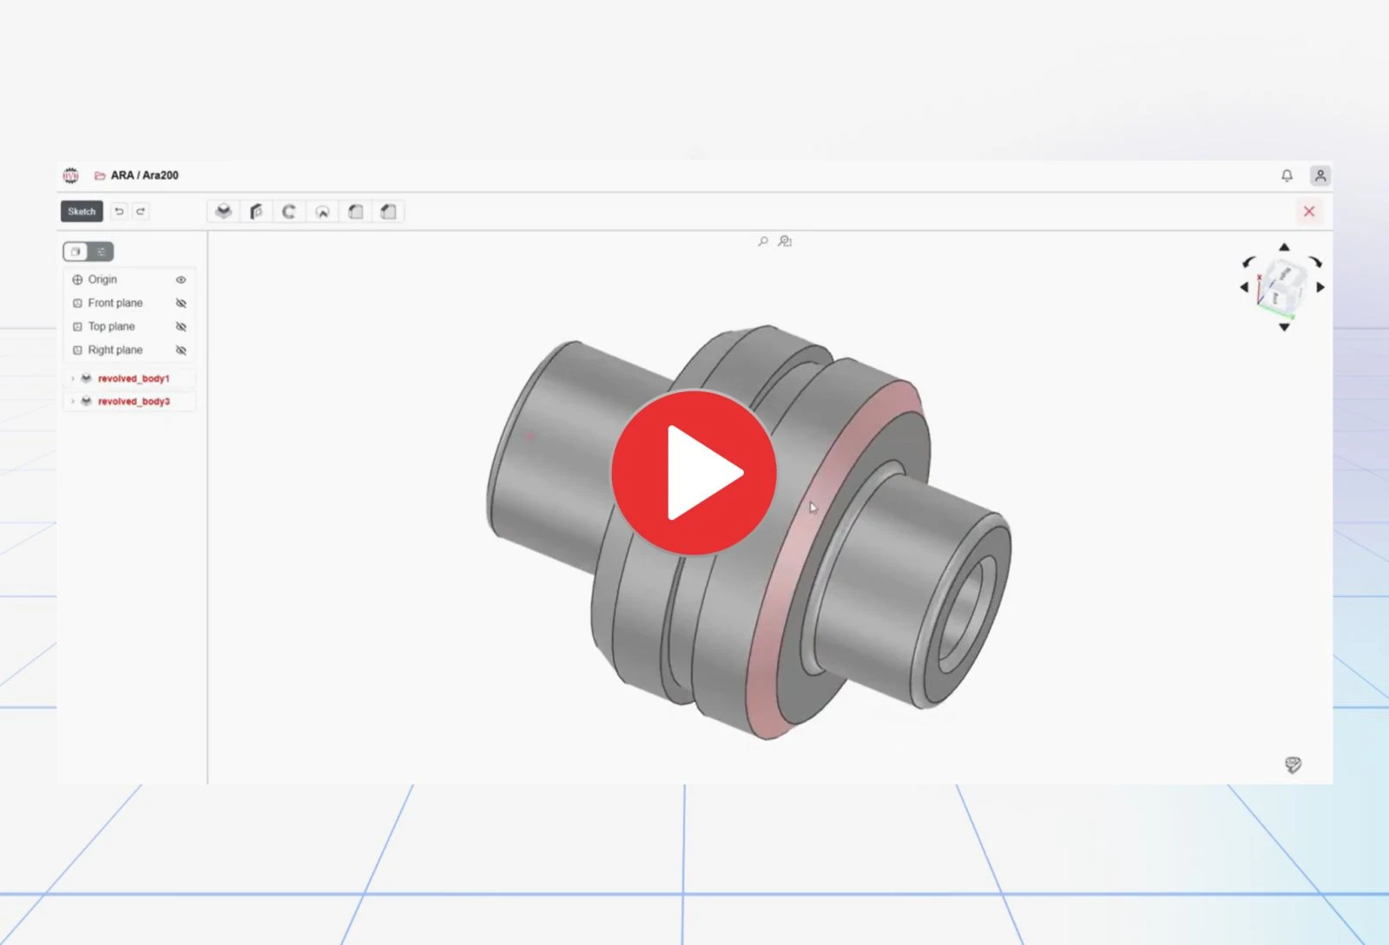
Task: Select the second toolbar sweep/loft icon
Action: coord(256,212)
